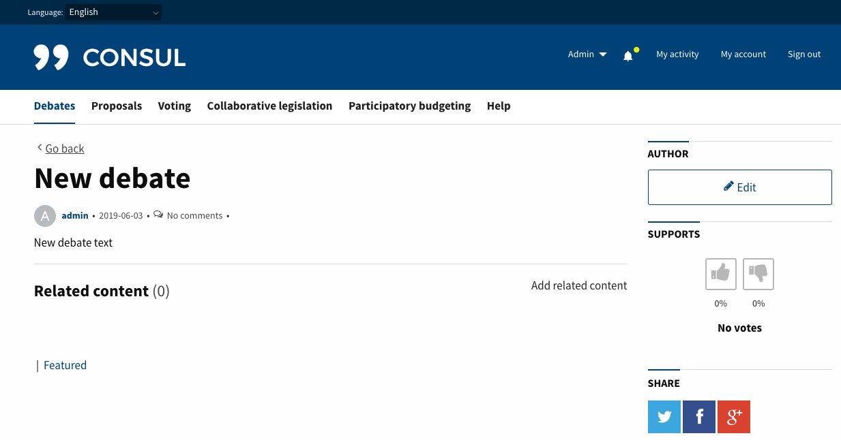841x440 pixels.
Task: Open the notifications bell icon
Action: pyautogui.click(x=628, y=56)
